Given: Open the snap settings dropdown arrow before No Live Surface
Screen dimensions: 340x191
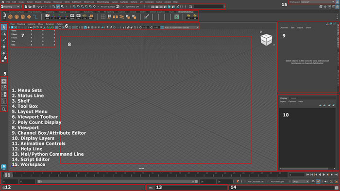Looking at the screenshot, I should click(98, 7).
